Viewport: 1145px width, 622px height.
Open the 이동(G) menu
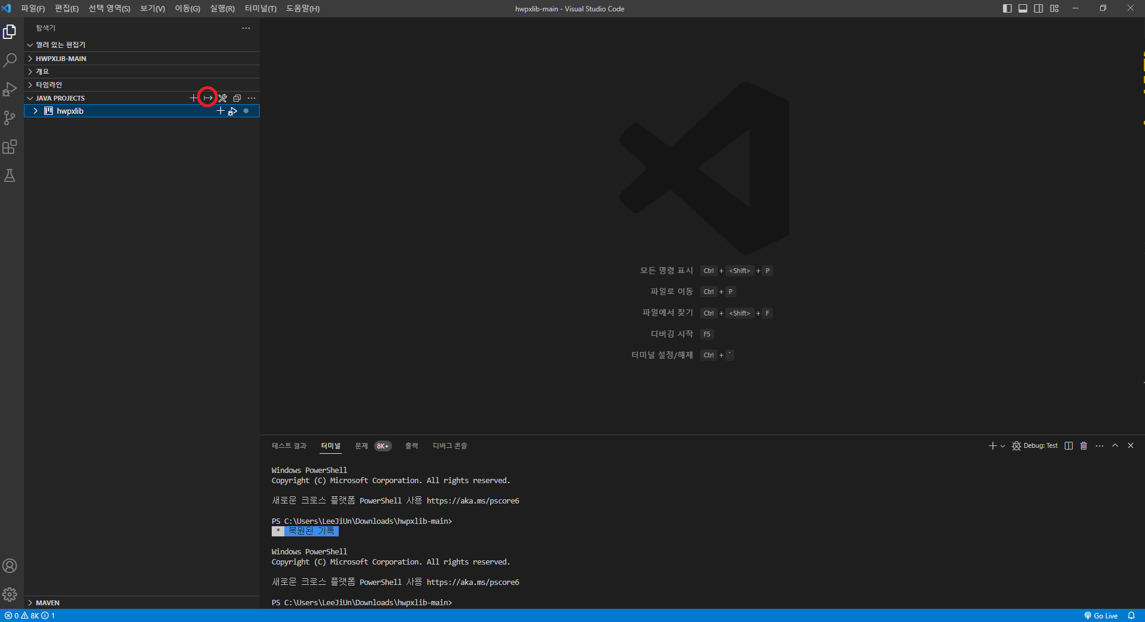[x=187, y=8]
